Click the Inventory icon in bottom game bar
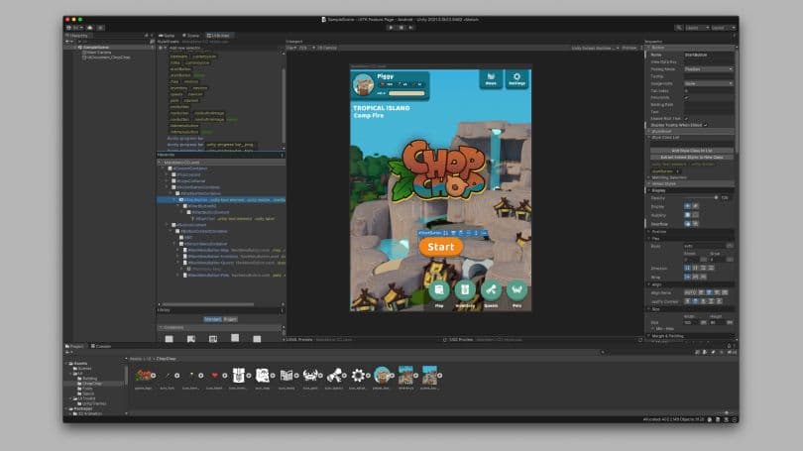The height and width of the screenshot is (451, 803). [464, 290]
